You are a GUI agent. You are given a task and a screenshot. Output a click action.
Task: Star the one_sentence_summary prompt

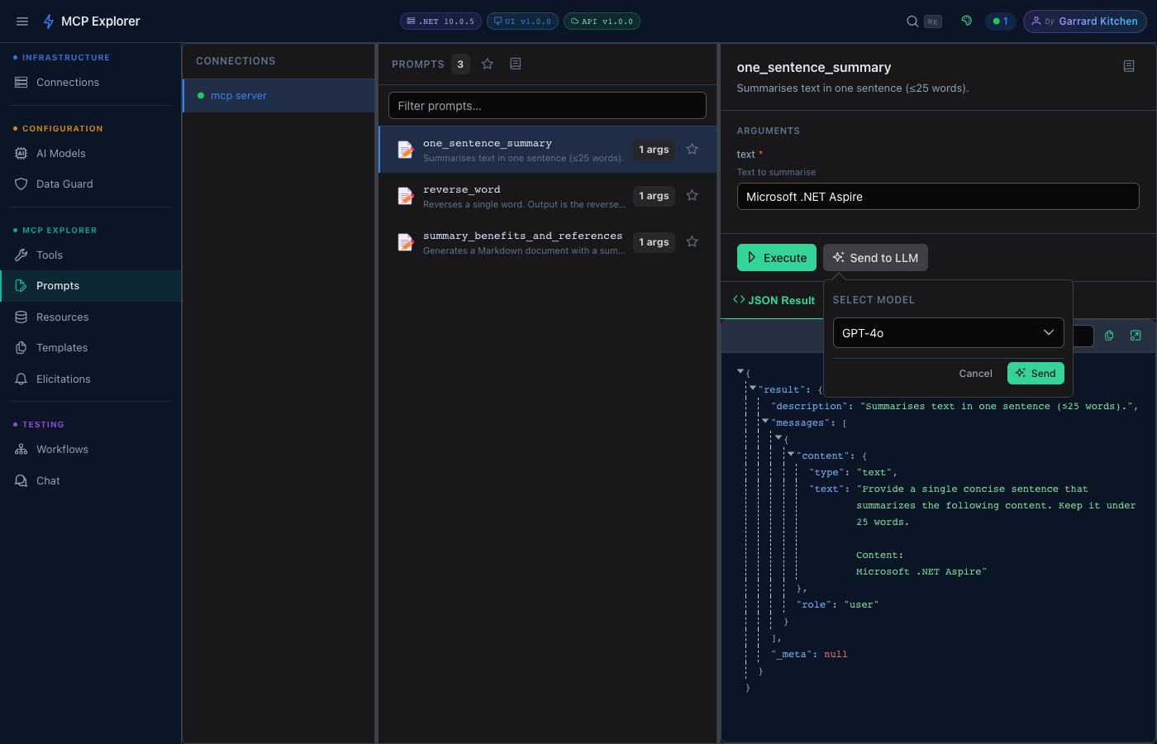692,150
